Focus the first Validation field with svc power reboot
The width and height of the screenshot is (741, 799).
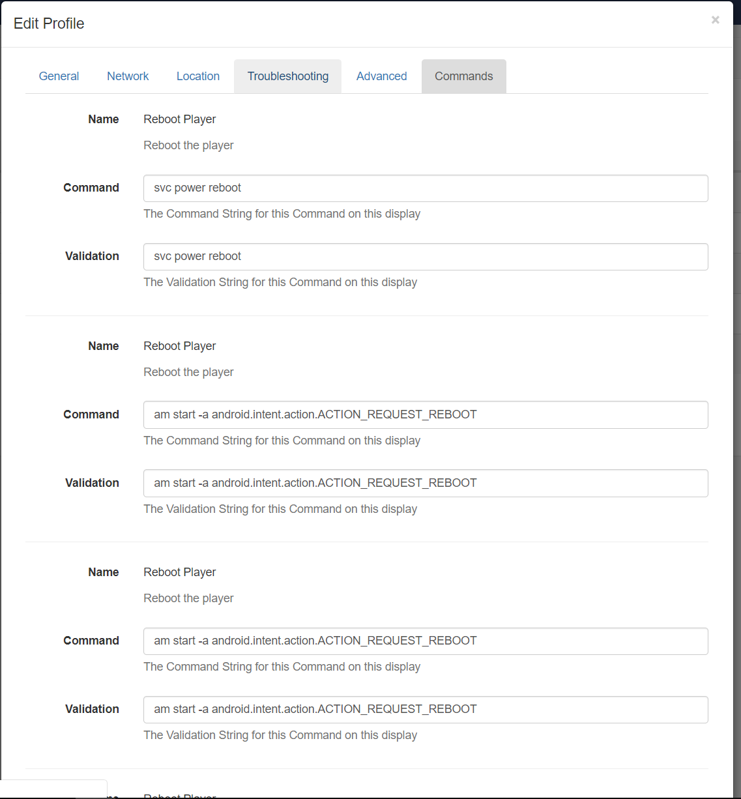pos(426,257)
